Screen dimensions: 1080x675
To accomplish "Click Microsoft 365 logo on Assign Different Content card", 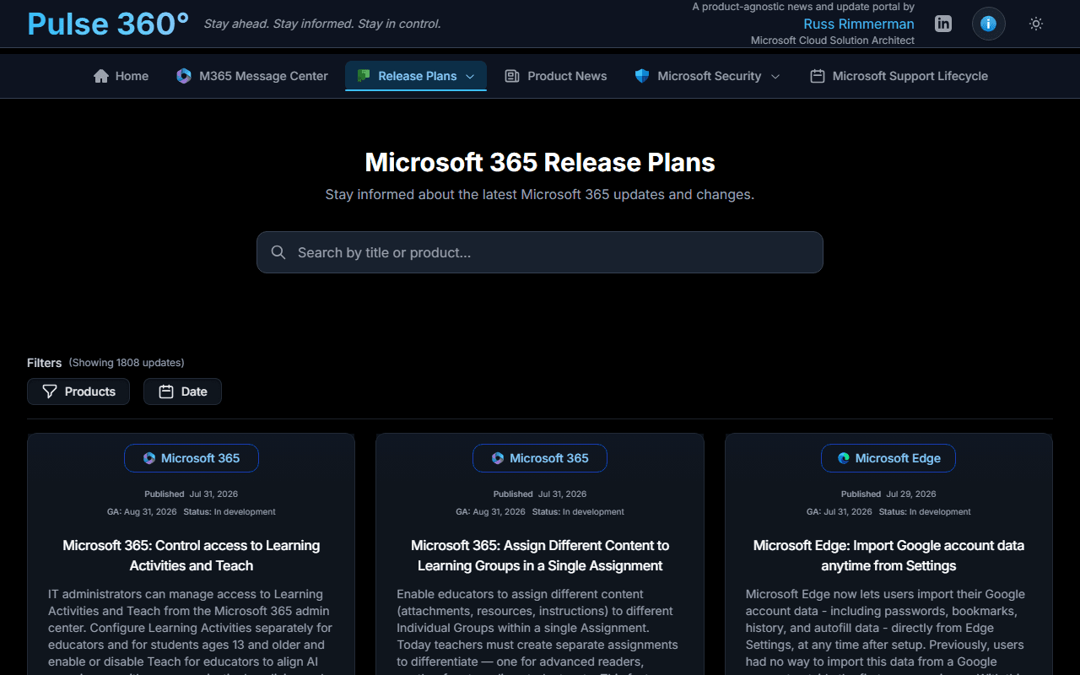I will (x=498, y=458).
